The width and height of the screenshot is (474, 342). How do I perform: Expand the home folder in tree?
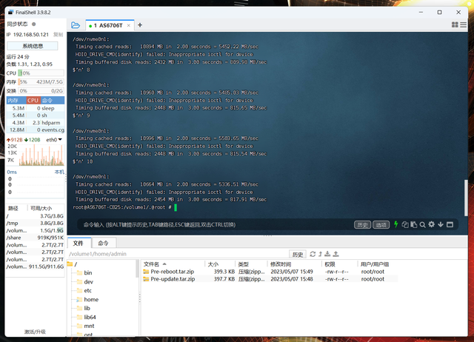pyautogui.click(x=90, y=300)
